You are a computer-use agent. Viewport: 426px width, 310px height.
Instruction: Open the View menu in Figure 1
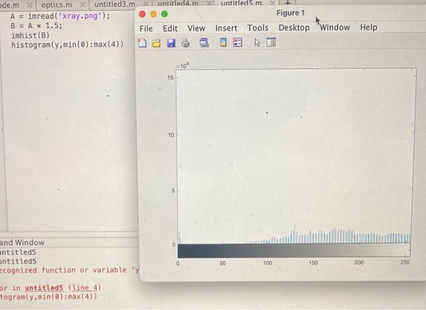pyautogui.click(x=196, y=28)
